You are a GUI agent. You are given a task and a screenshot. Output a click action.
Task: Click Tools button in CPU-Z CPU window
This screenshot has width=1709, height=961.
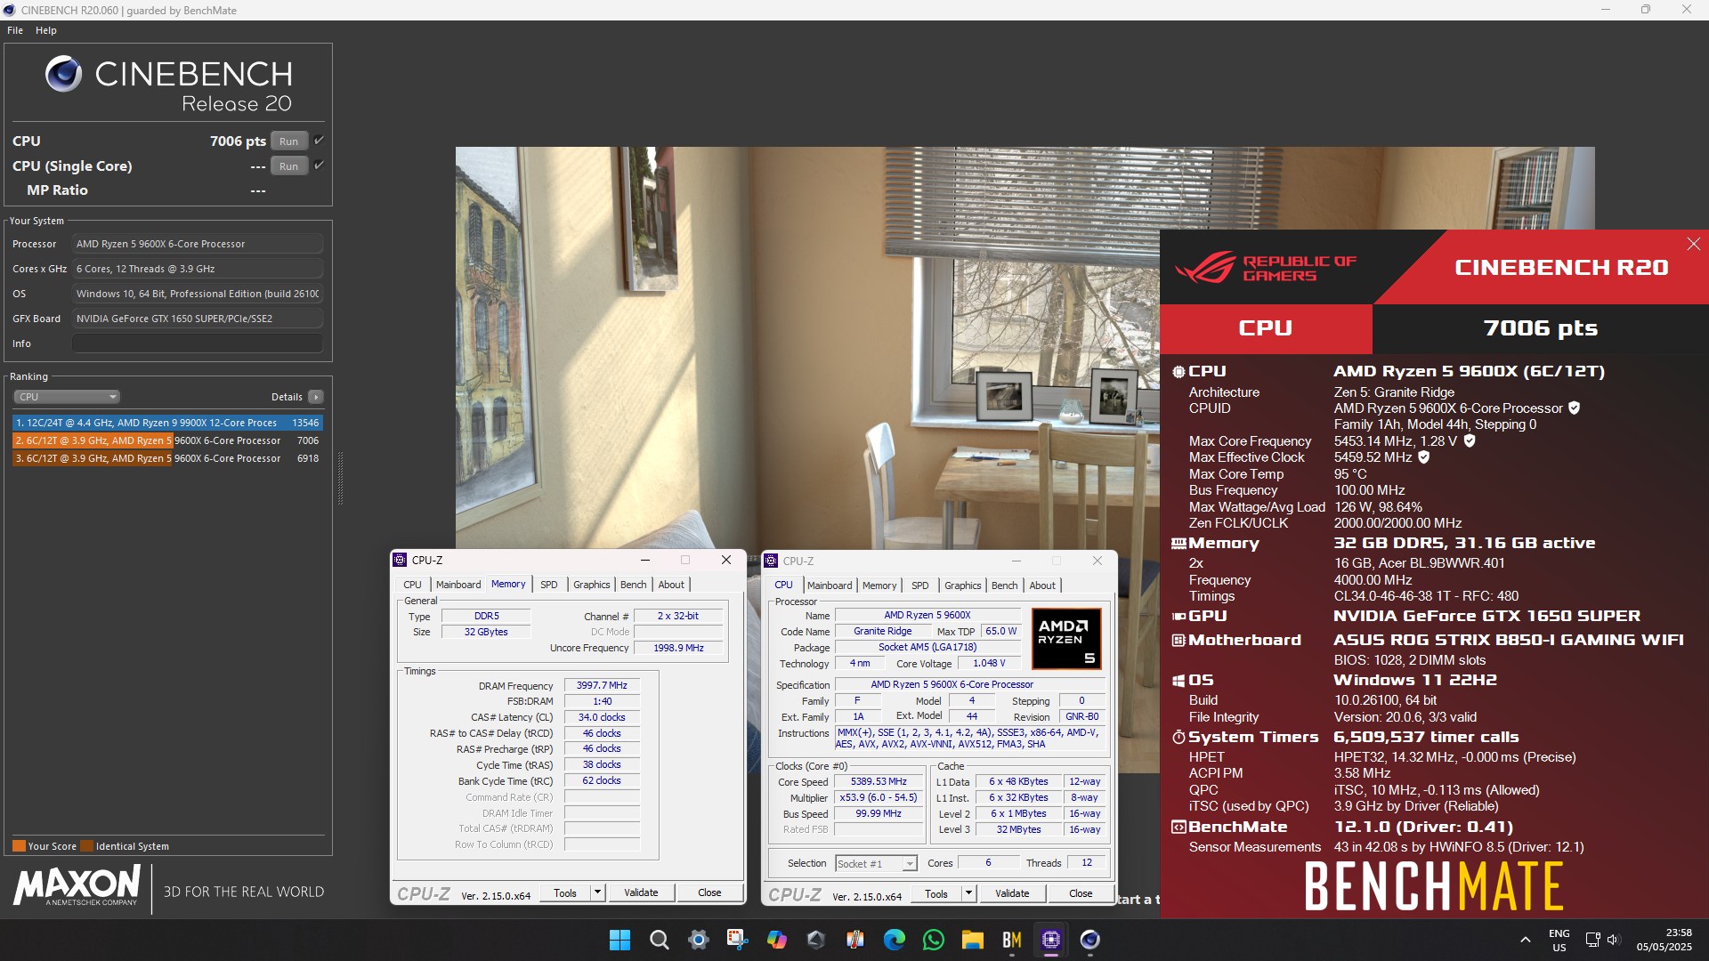coord(936,893)
